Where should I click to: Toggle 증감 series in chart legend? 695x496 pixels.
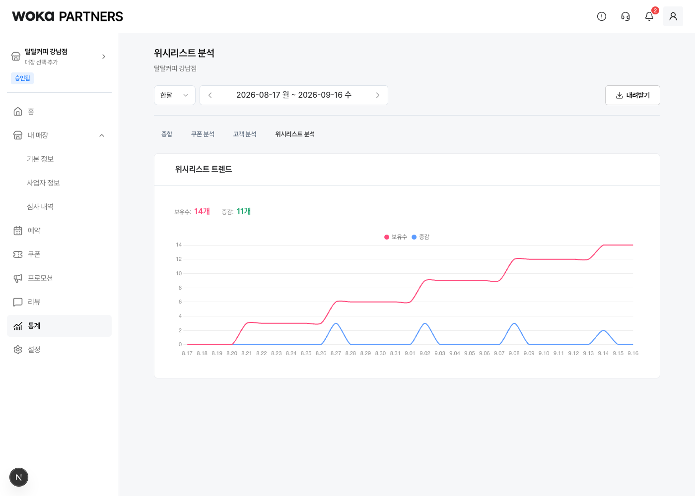(420, 237)
